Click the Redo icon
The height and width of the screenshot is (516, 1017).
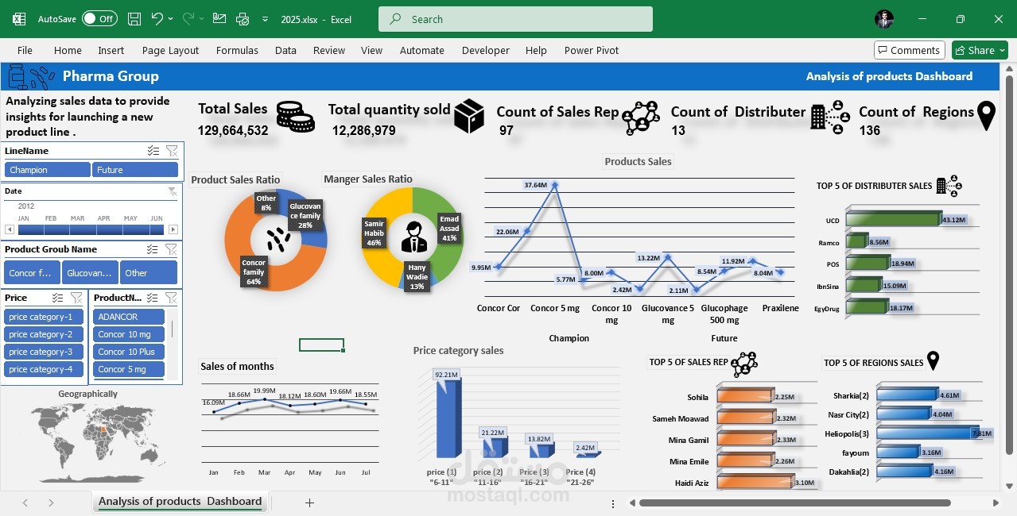click(188, 19)
